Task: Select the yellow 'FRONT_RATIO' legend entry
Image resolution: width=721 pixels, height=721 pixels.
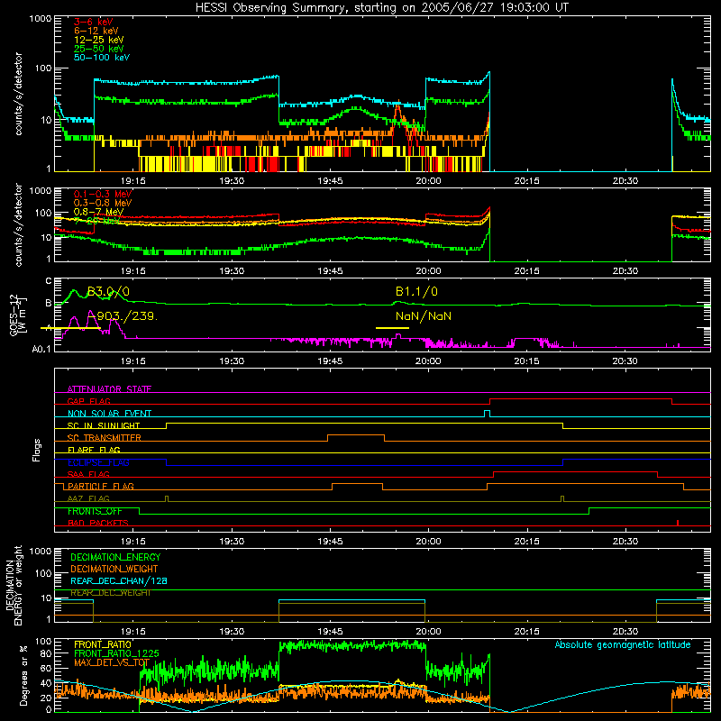Action: coord(103,644)
